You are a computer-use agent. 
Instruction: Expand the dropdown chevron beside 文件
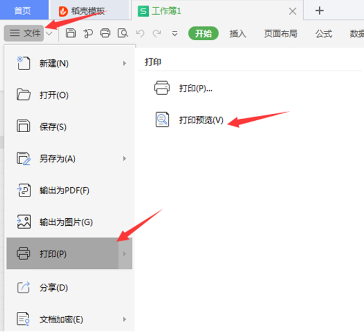[49, 34]
